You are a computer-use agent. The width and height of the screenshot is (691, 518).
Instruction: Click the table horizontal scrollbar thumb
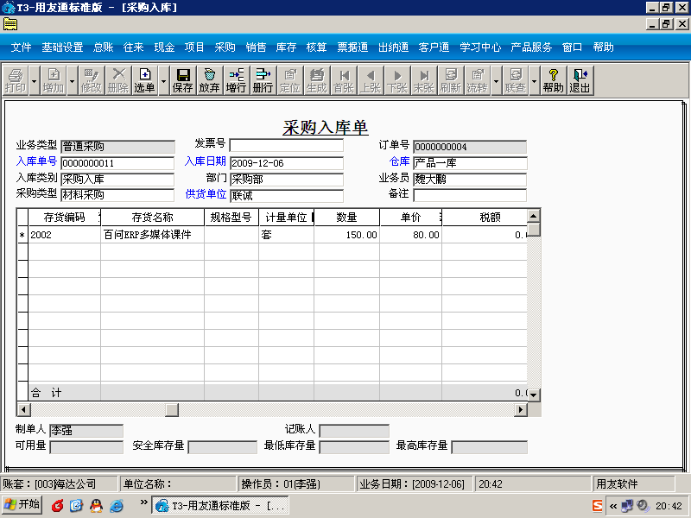tap(172, 409)
